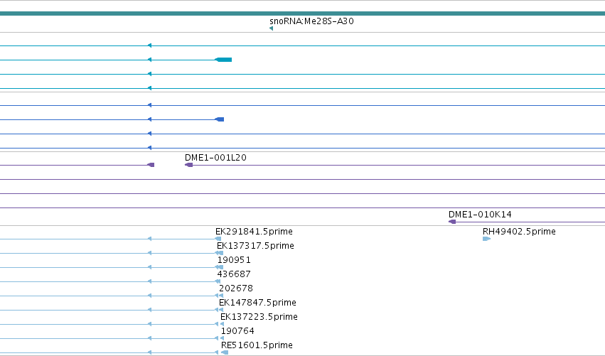Viewport: 605px width, 356px height.
Task: Click the DME1-001L20 label
Action: (x=215, y=157)
